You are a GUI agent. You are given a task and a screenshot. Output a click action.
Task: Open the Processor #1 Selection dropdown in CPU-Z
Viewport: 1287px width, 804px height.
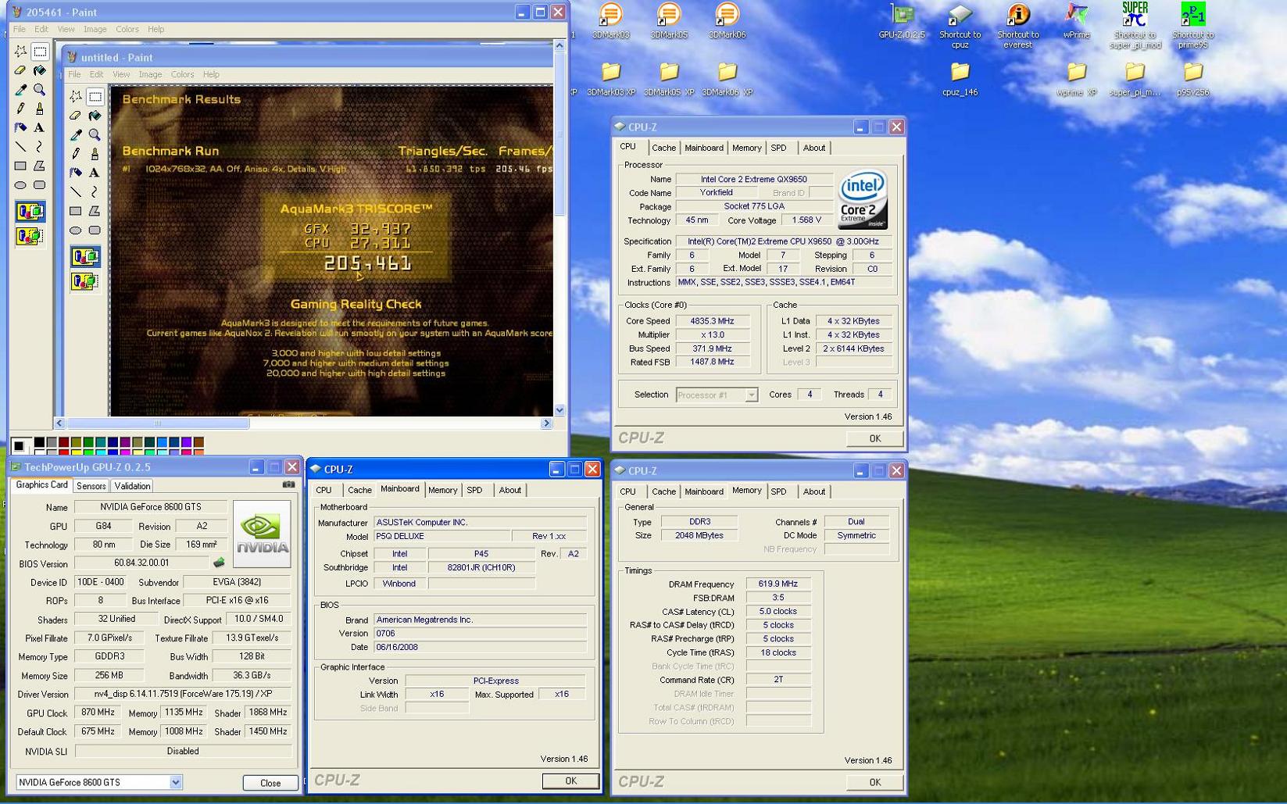click(x=750, y=395)
